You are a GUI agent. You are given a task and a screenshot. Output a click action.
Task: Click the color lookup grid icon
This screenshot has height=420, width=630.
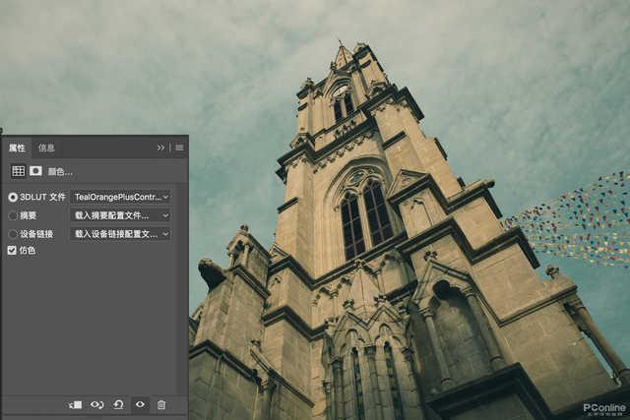click(x=18, y=171)
